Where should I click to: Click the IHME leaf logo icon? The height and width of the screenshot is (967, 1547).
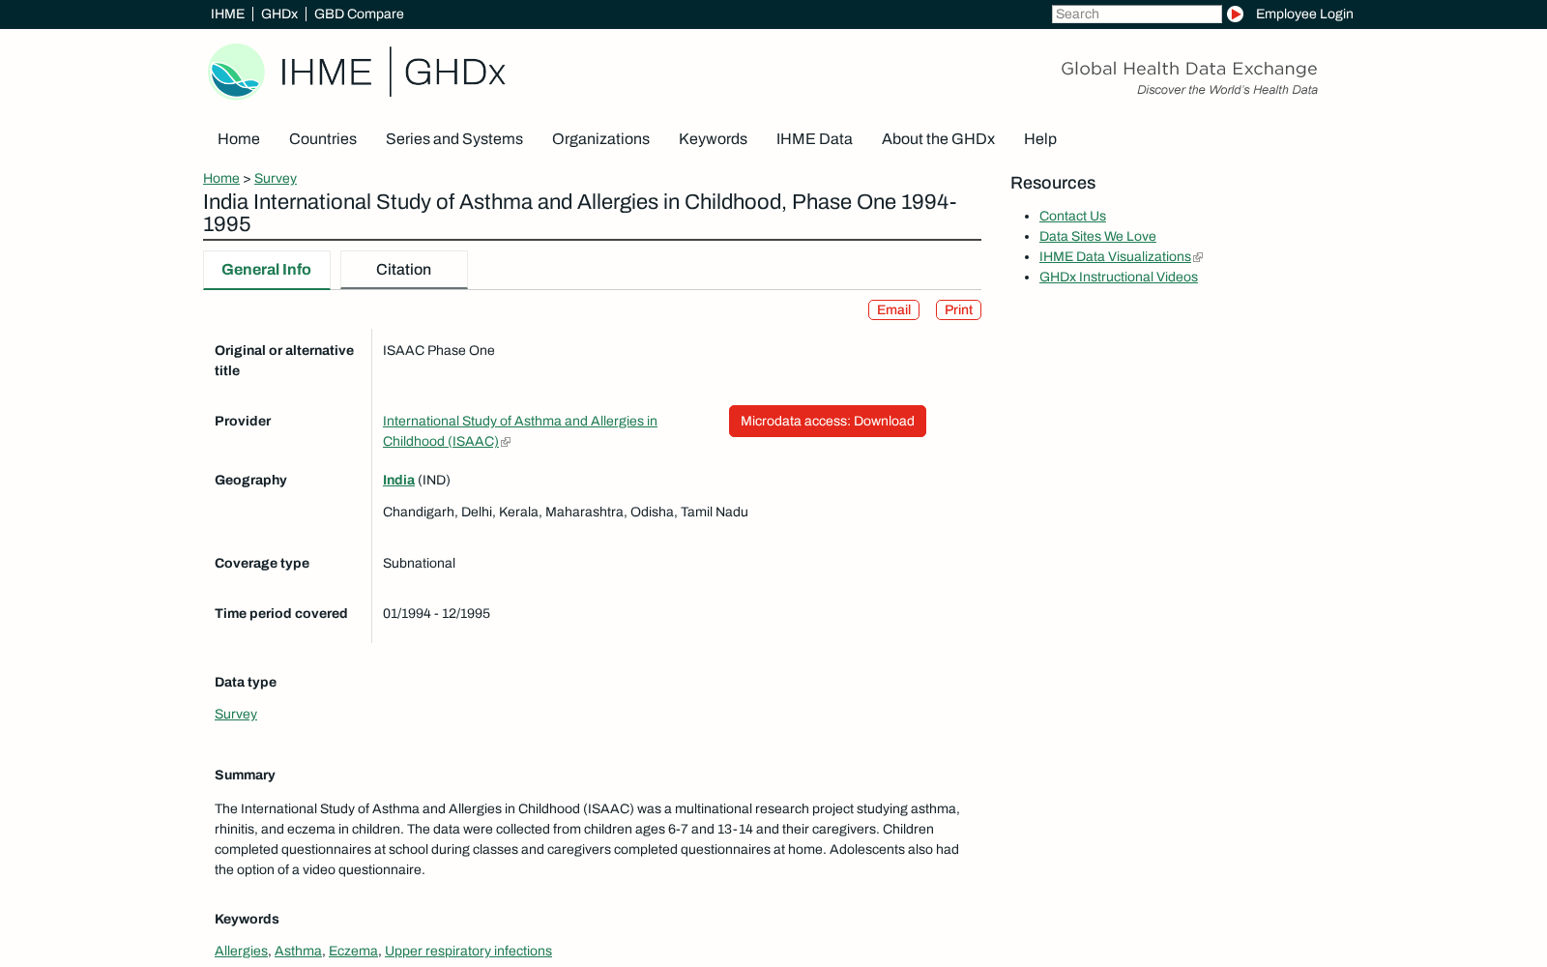(x=236, y=72)
